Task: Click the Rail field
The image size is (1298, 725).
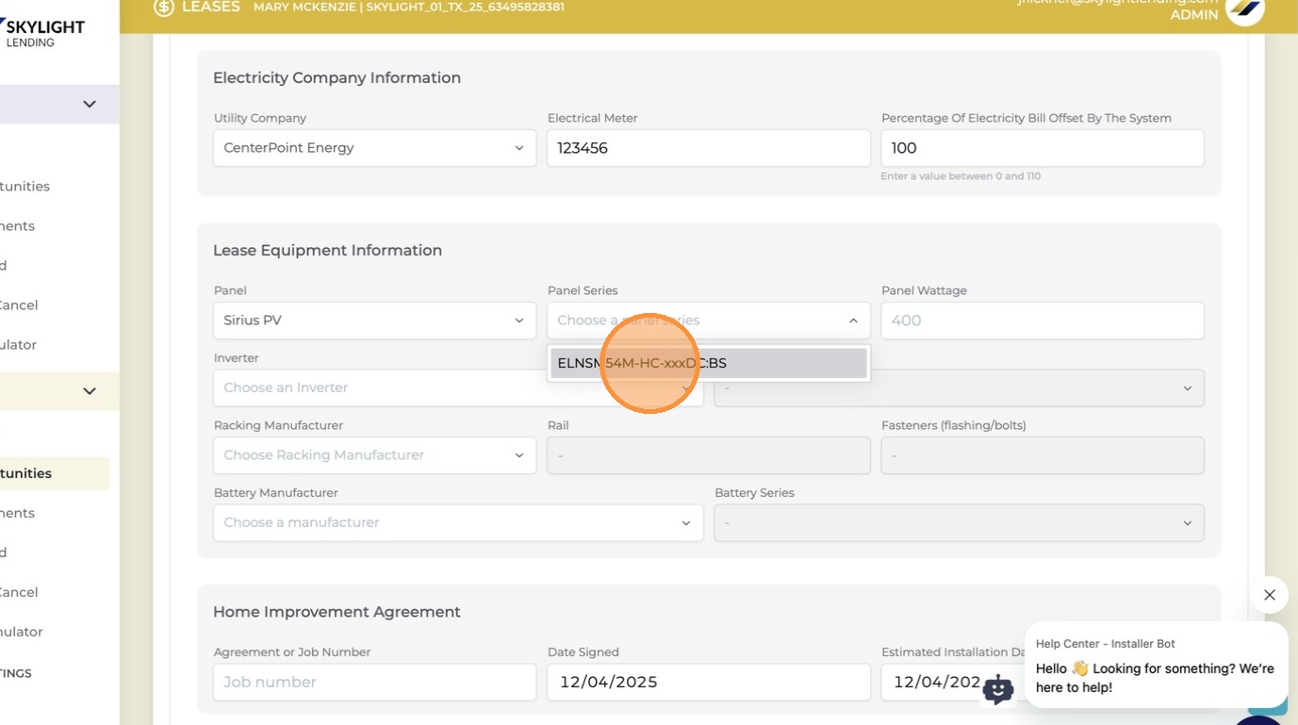Action: 708,455
